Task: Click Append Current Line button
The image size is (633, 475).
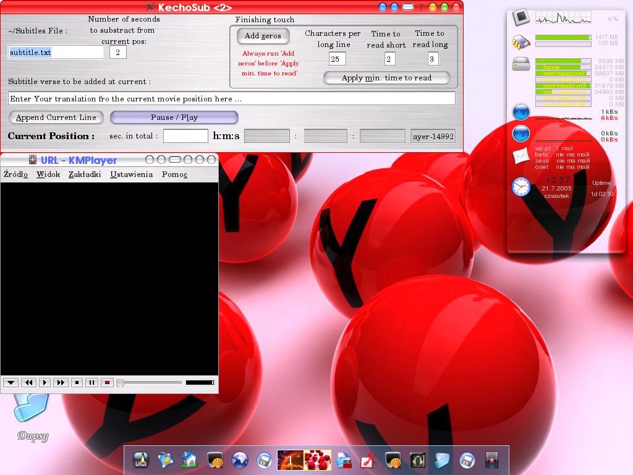Action: click(x=56, y=118)
